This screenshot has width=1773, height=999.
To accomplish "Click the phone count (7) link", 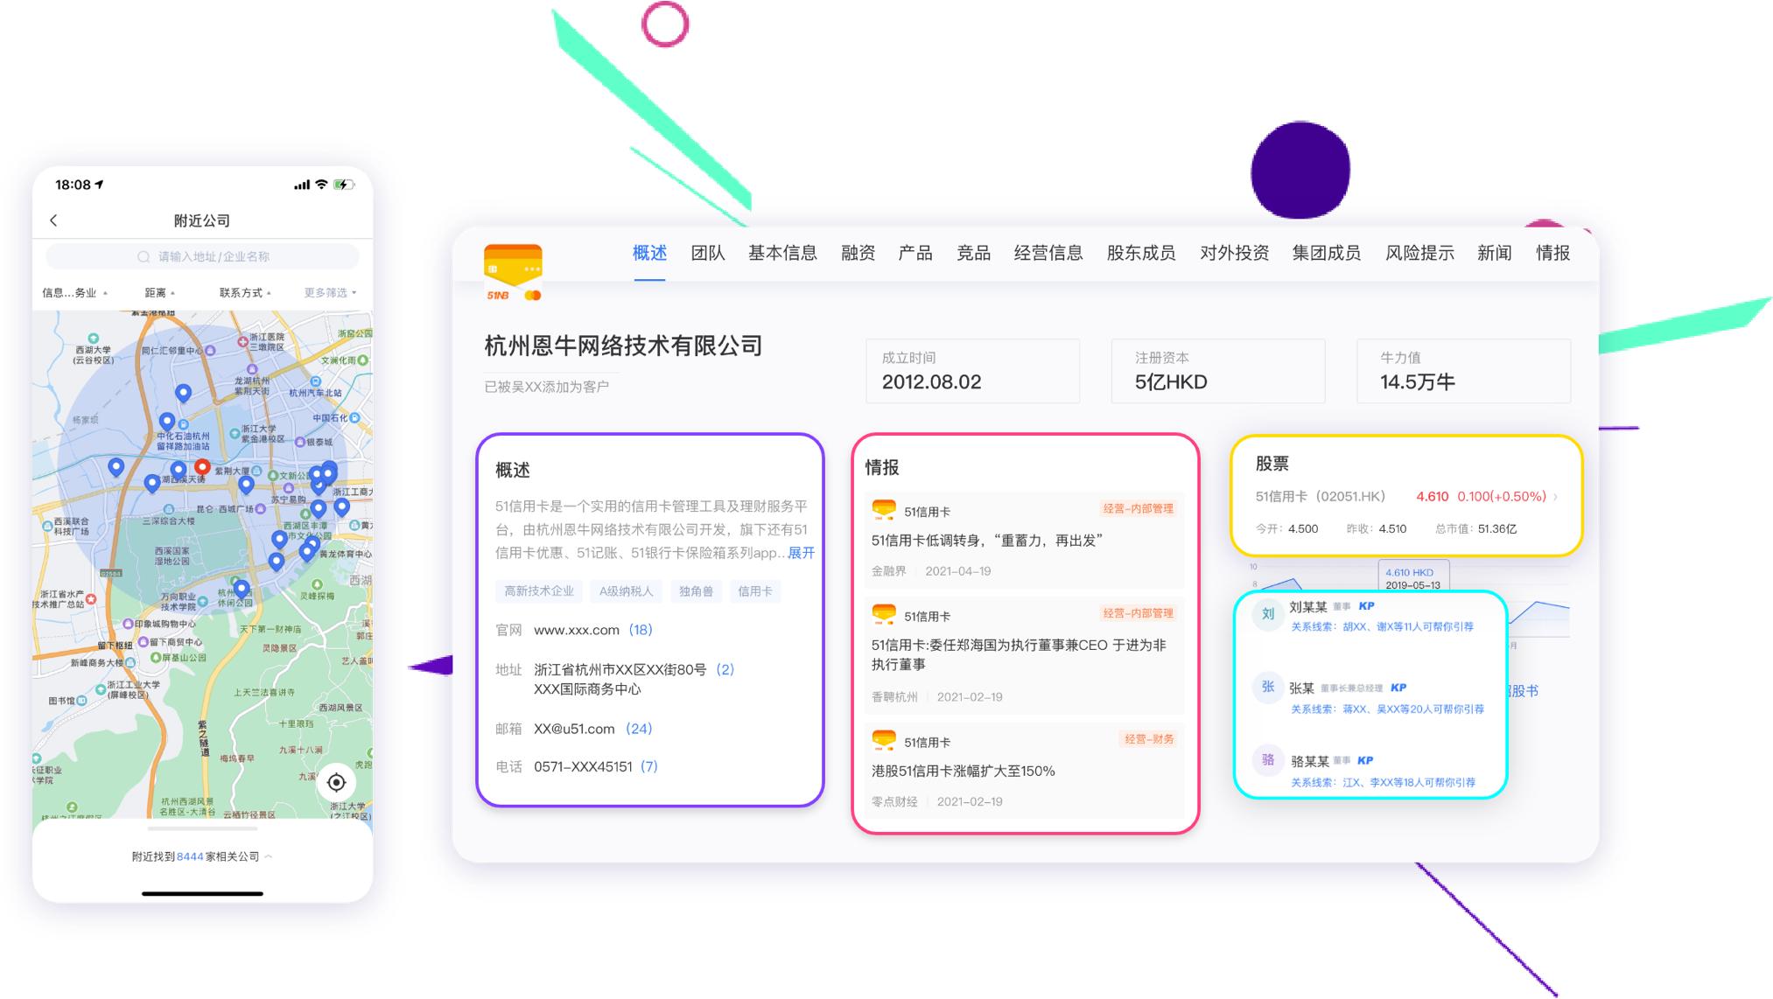I will (649, 766).
